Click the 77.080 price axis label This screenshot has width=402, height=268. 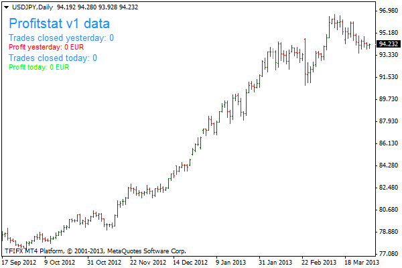click(x=389, y=254)
